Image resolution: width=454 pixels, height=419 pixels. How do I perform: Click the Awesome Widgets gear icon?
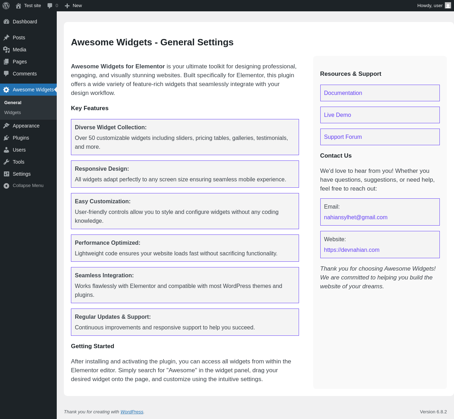(x=6, y=90)
